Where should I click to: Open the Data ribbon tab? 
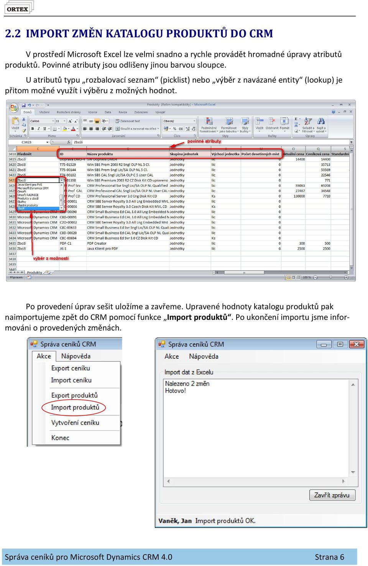[108, 112]
